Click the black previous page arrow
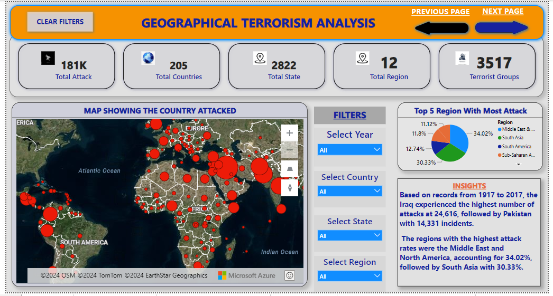Screen dimensions: 553x296 point(442,28)
